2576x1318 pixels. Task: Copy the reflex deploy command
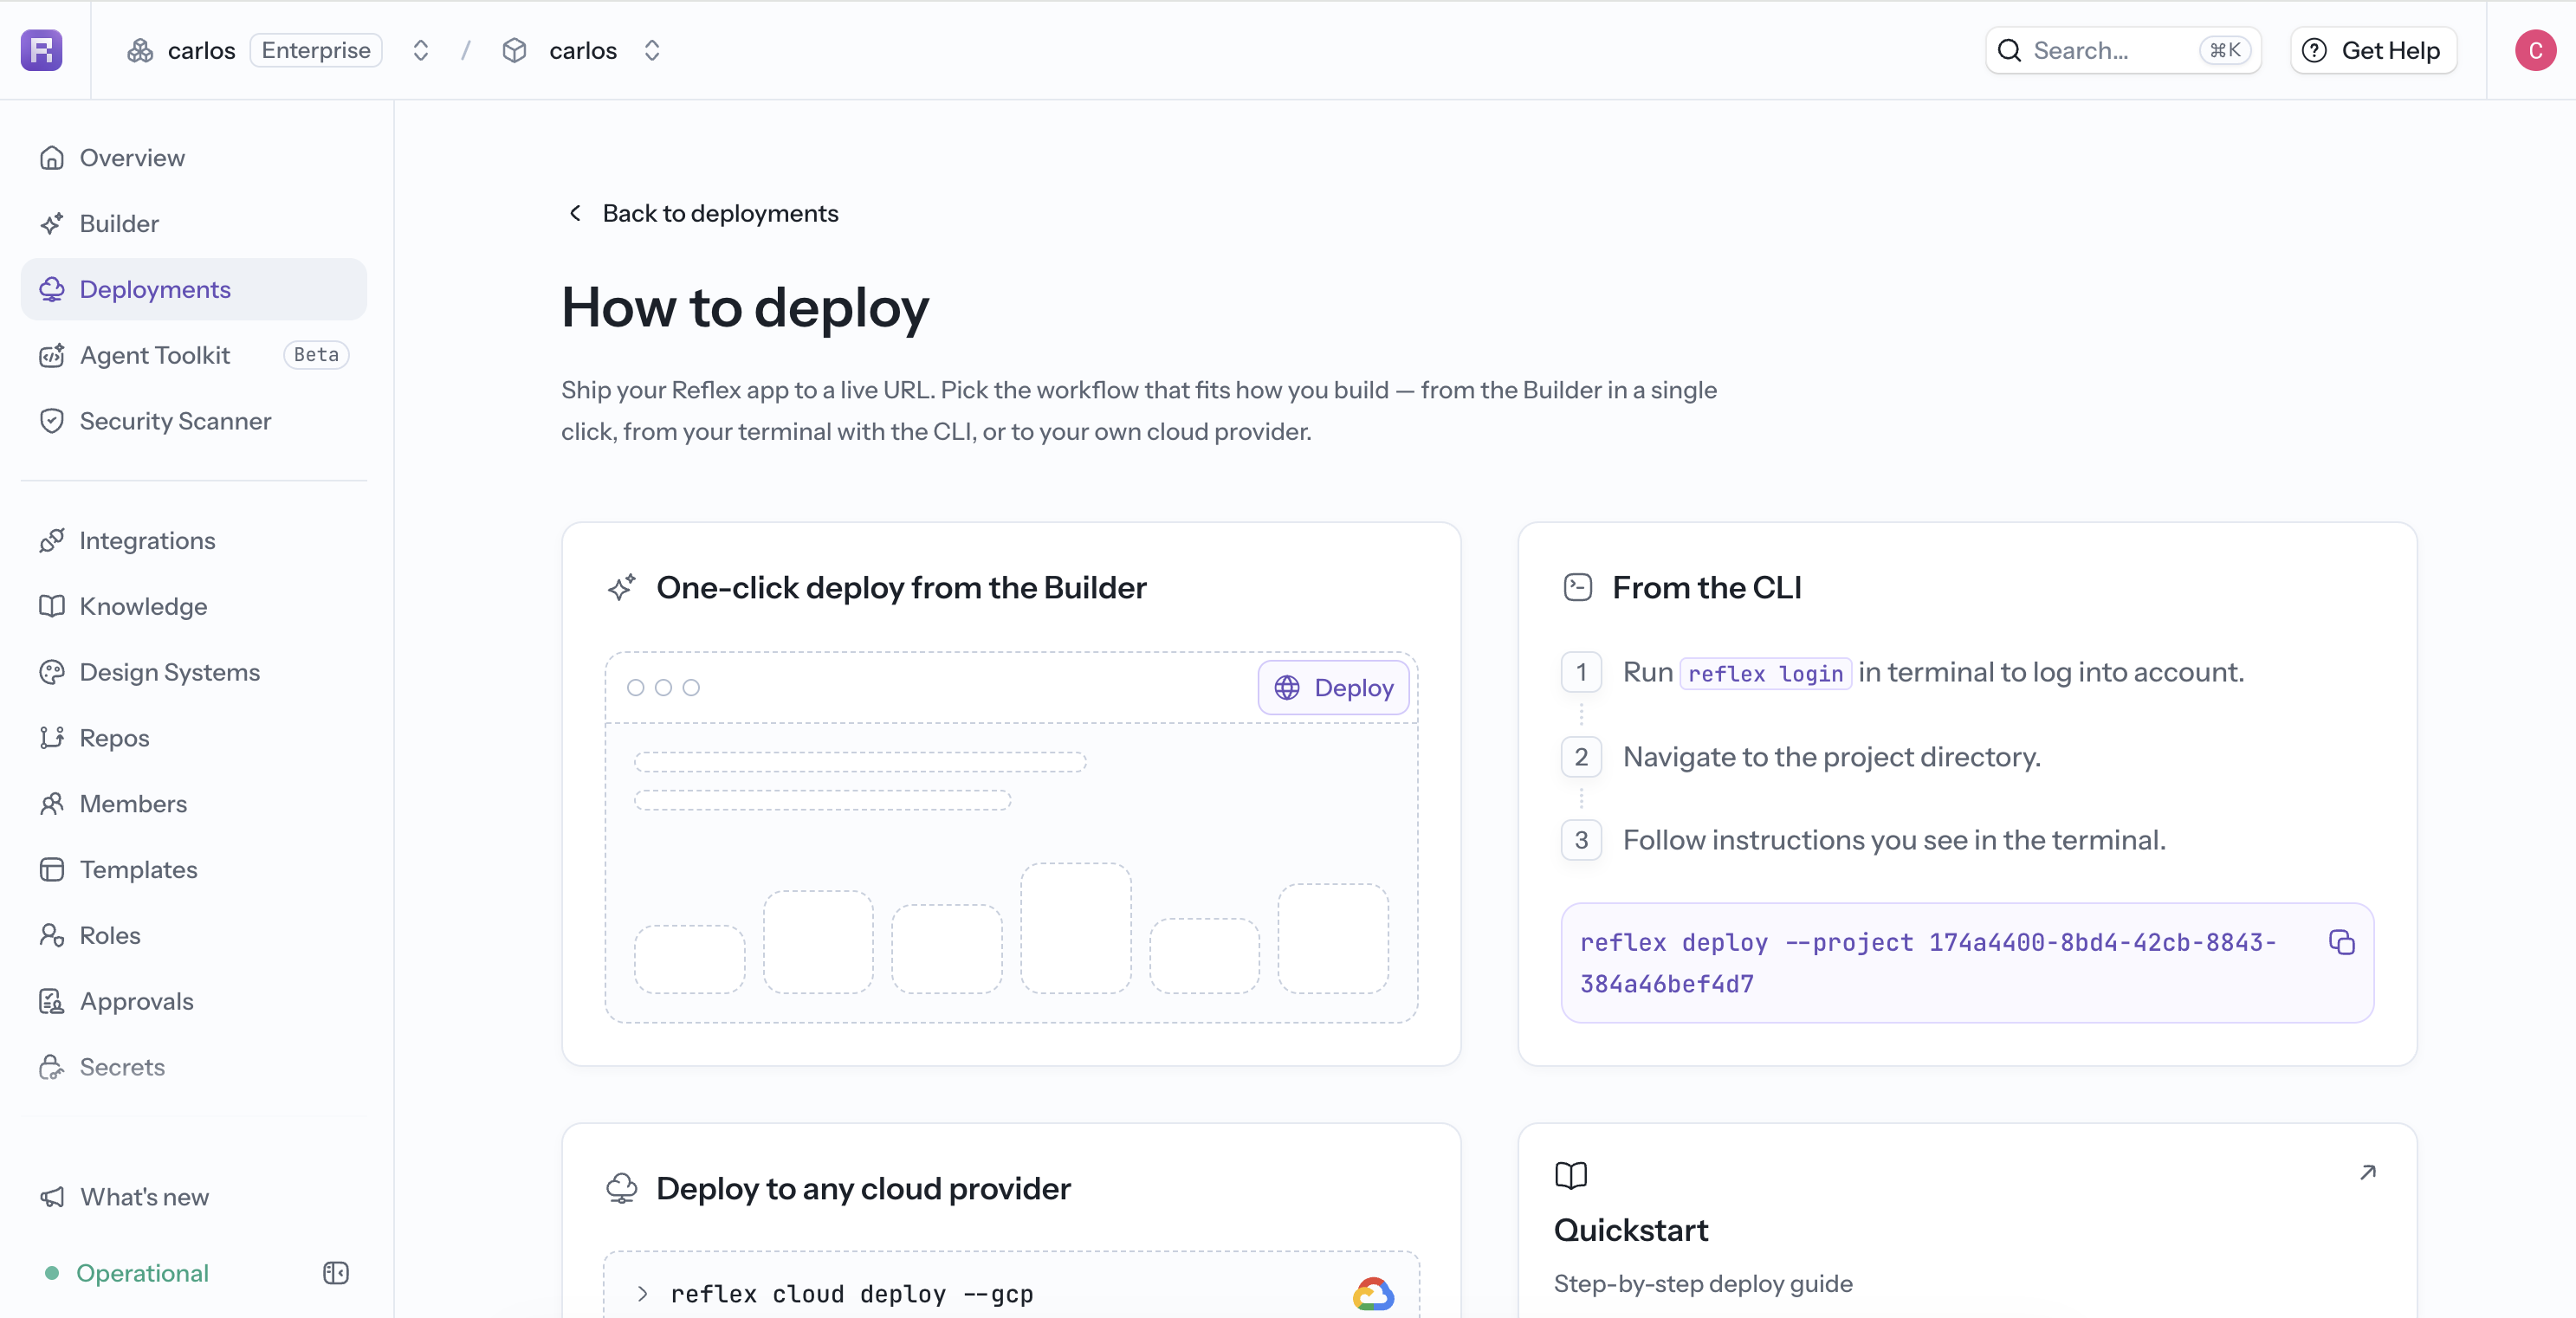click(x=2341, y=942)
